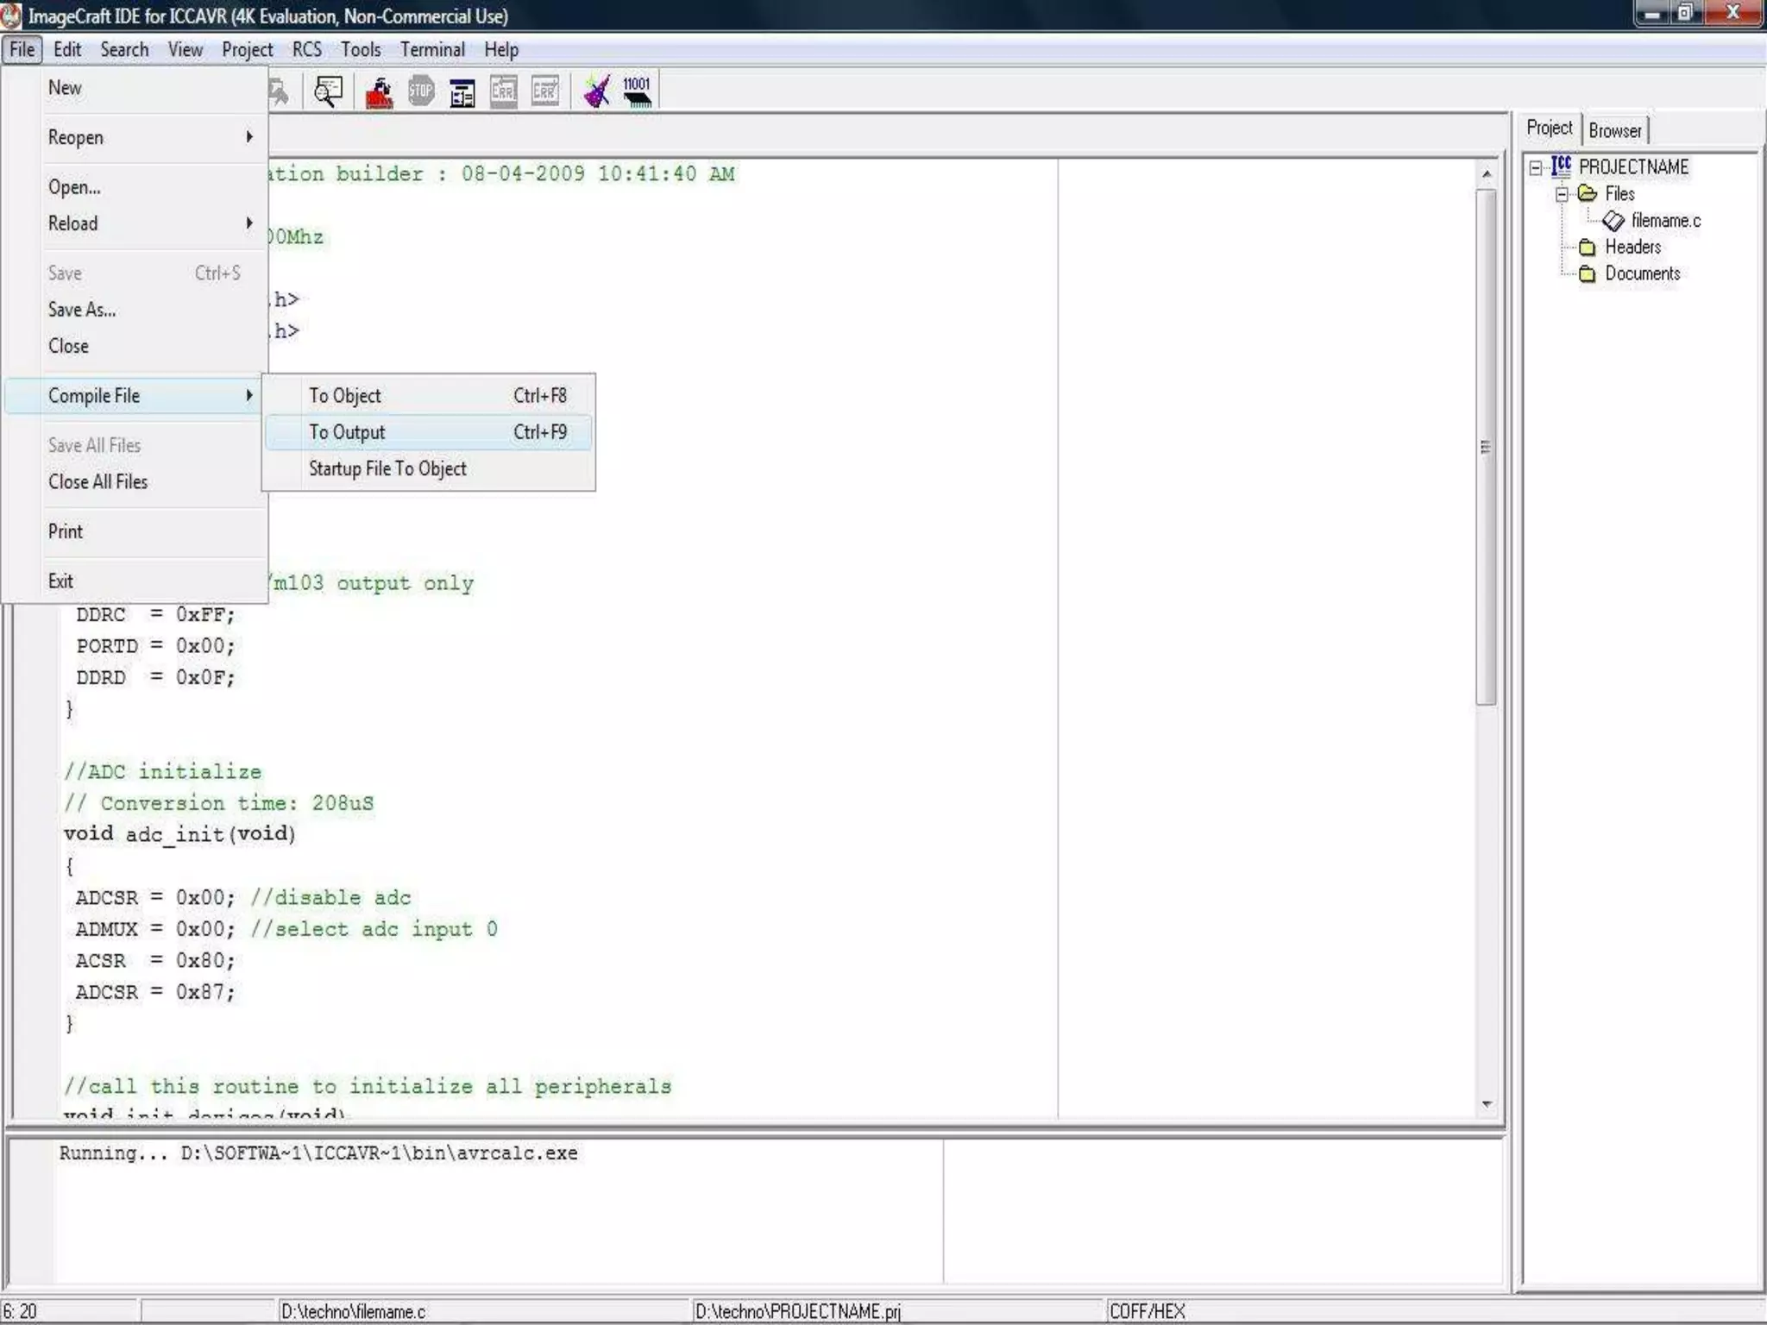1767x1325 pixels.
Task: Click comment //ADC initialize
Action: [162, 772]
